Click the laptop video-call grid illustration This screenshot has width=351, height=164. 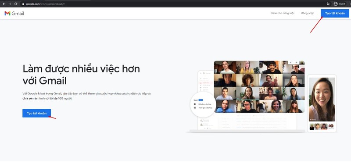[259, 86]
